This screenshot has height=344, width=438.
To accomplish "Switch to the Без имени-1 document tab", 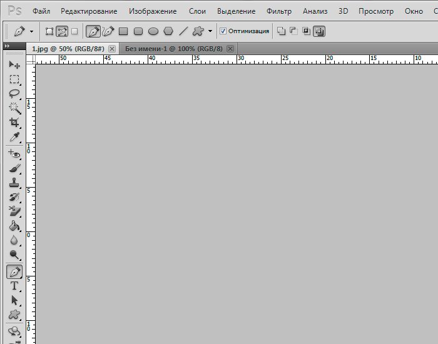I will (x=175, y=49).
